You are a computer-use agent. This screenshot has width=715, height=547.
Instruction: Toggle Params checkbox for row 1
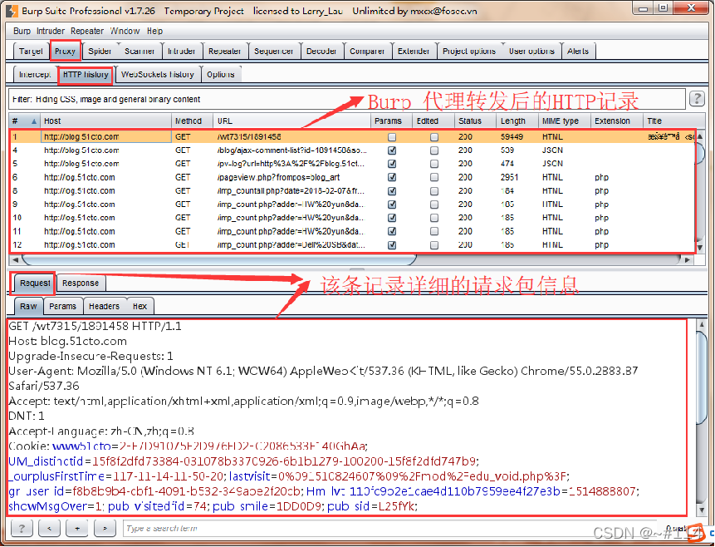point(392,136)
